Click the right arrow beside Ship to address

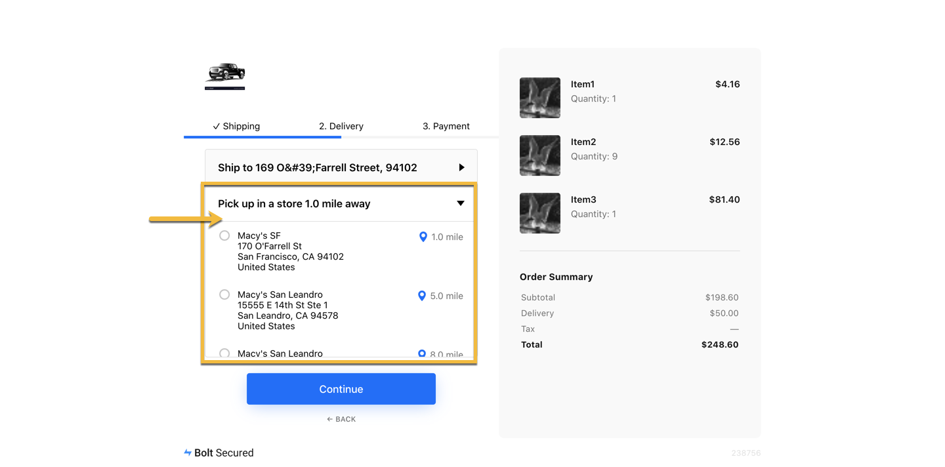[x=461, y=167]
